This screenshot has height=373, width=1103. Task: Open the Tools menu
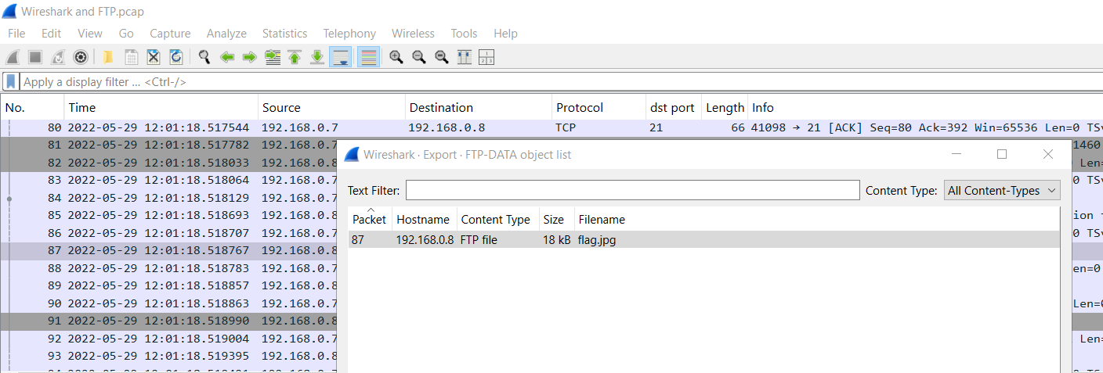(x=464, y=34)
